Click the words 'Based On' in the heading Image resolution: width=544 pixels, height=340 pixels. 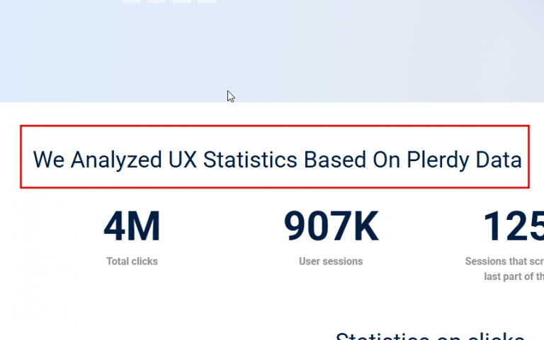(x=352, y=160)
